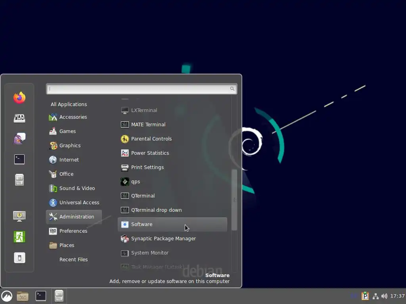Open the Places category
Screen dimensions: 406x304
[x=74, y=245]
